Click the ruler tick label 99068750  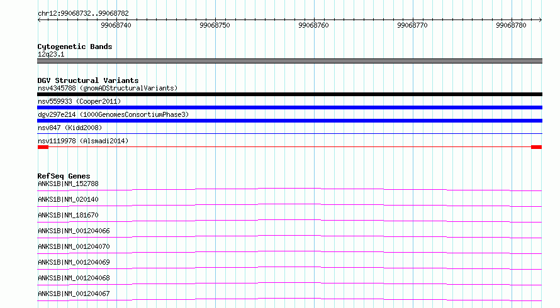click(x=215, y=25)
